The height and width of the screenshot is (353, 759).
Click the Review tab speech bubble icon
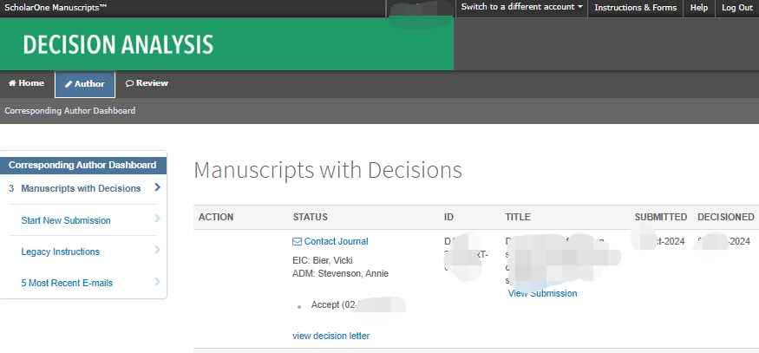pos(129,83)
